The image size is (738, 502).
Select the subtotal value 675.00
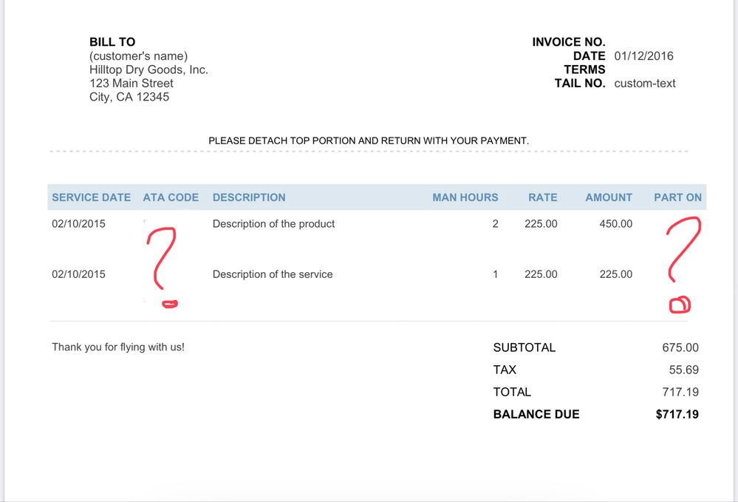pyautogui.click(x=680, y=347)
